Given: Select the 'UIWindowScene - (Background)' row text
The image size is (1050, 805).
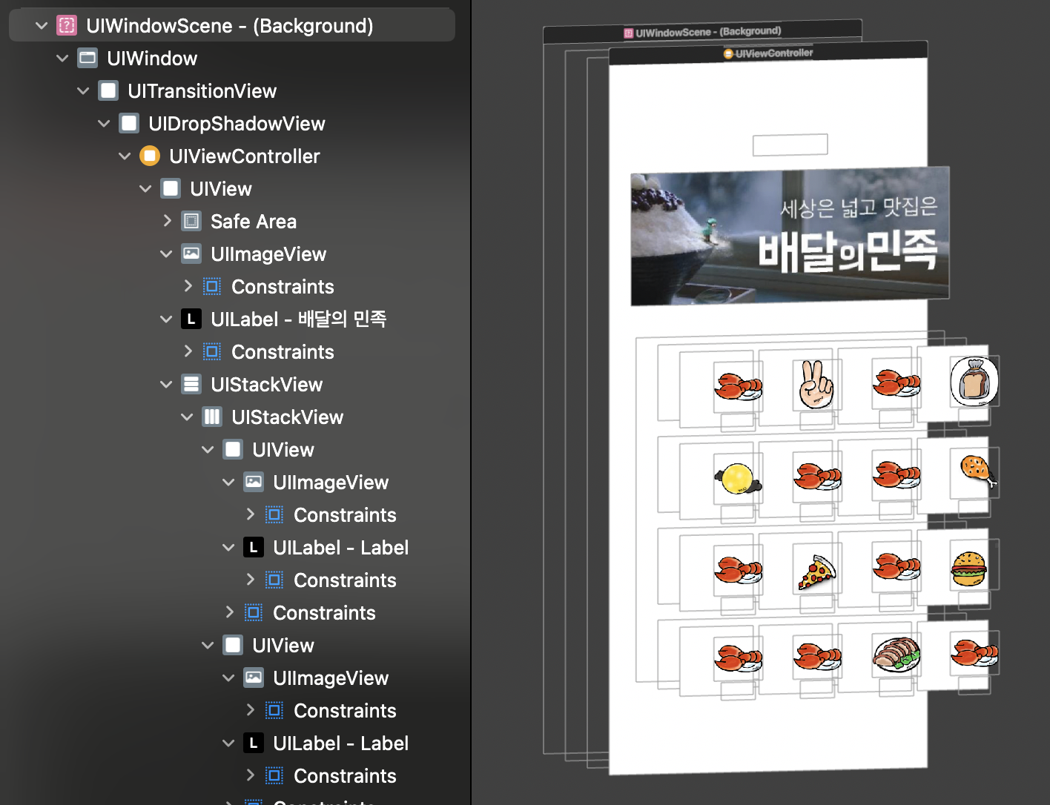Looking at the screenshot, I should [230, 26].
